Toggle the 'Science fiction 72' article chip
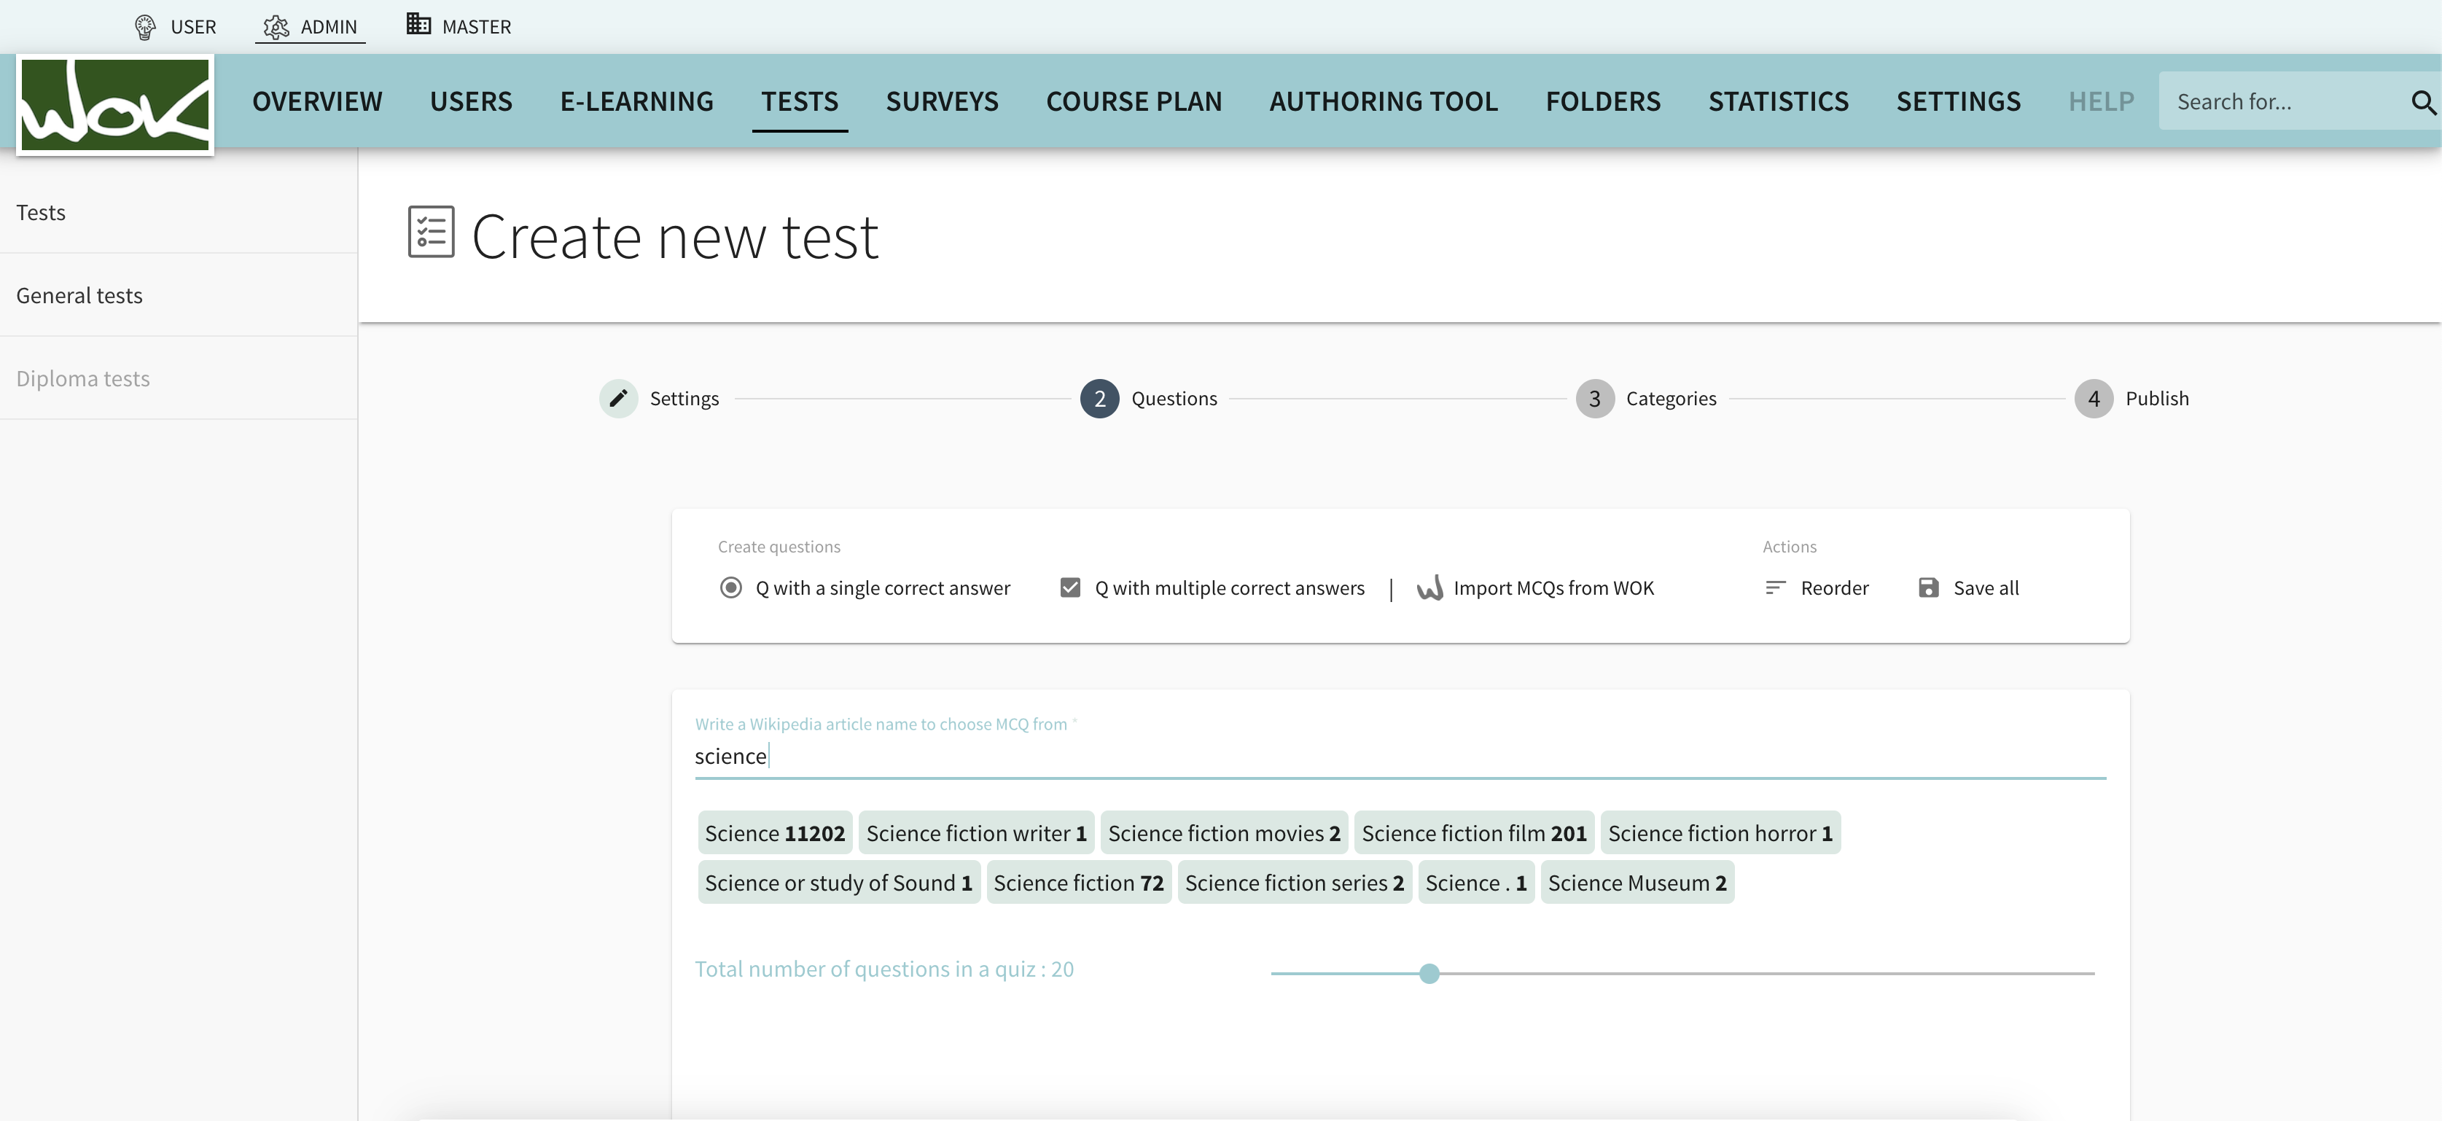 (x=1079, y=881)
